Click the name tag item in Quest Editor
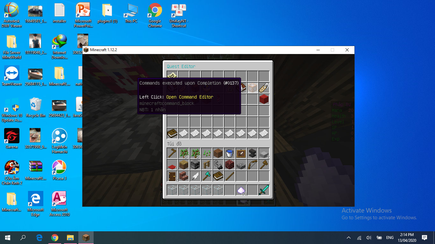This screenshot has width=435, height=244. pos(264,88)
